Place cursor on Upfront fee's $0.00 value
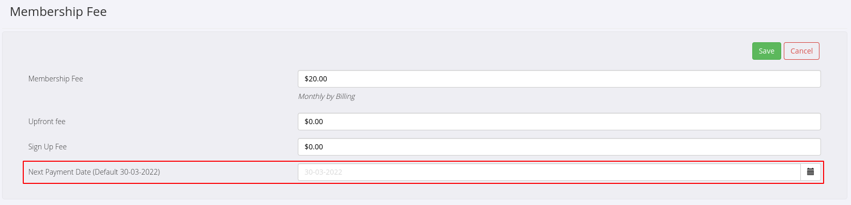This screenshot has width=851, height=205. point(314,122)
